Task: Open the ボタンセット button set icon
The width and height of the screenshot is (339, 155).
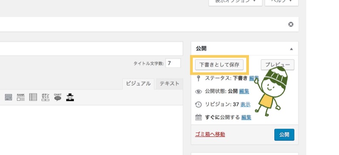Action: pyautogui.click(x=45, y=97)
